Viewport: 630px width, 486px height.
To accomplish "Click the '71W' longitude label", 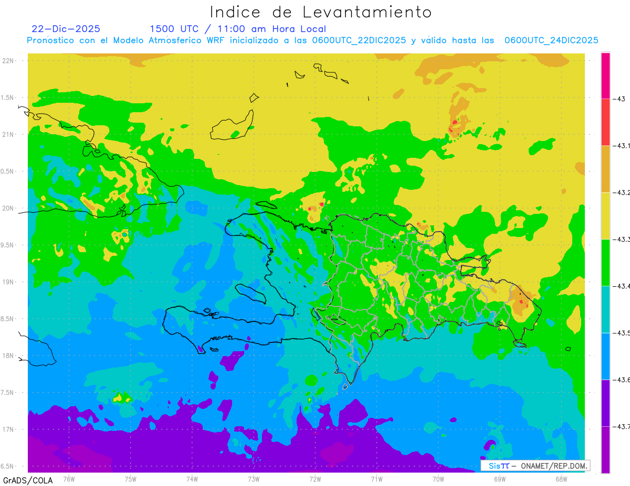I will tap(376, 479).
